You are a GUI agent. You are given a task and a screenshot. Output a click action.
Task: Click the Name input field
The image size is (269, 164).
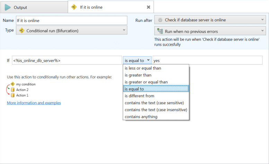pyautogui.click(x=71, y=20)
